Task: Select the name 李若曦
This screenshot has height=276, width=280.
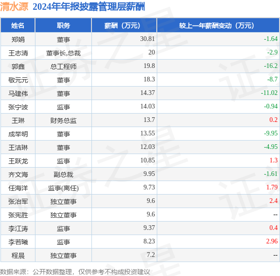Action: click(x=18, y=242)
